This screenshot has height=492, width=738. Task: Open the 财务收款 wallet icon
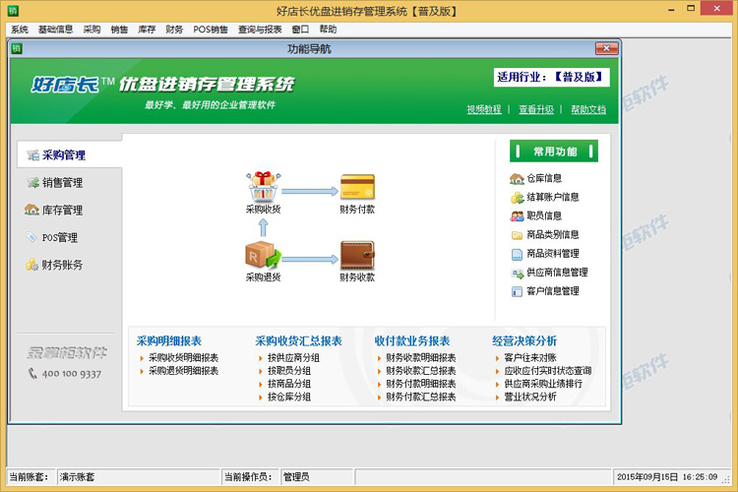(357, 255)
